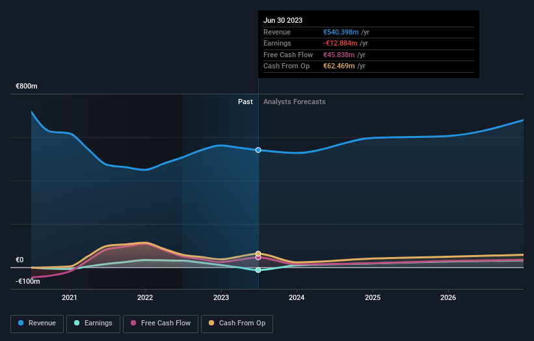Click the orange Cash From Op legend dot

[211, 323]
